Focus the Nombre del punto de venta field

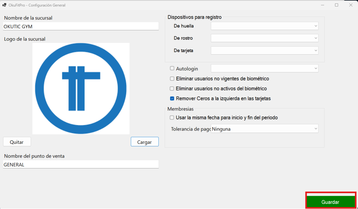[x=81, y=165]
